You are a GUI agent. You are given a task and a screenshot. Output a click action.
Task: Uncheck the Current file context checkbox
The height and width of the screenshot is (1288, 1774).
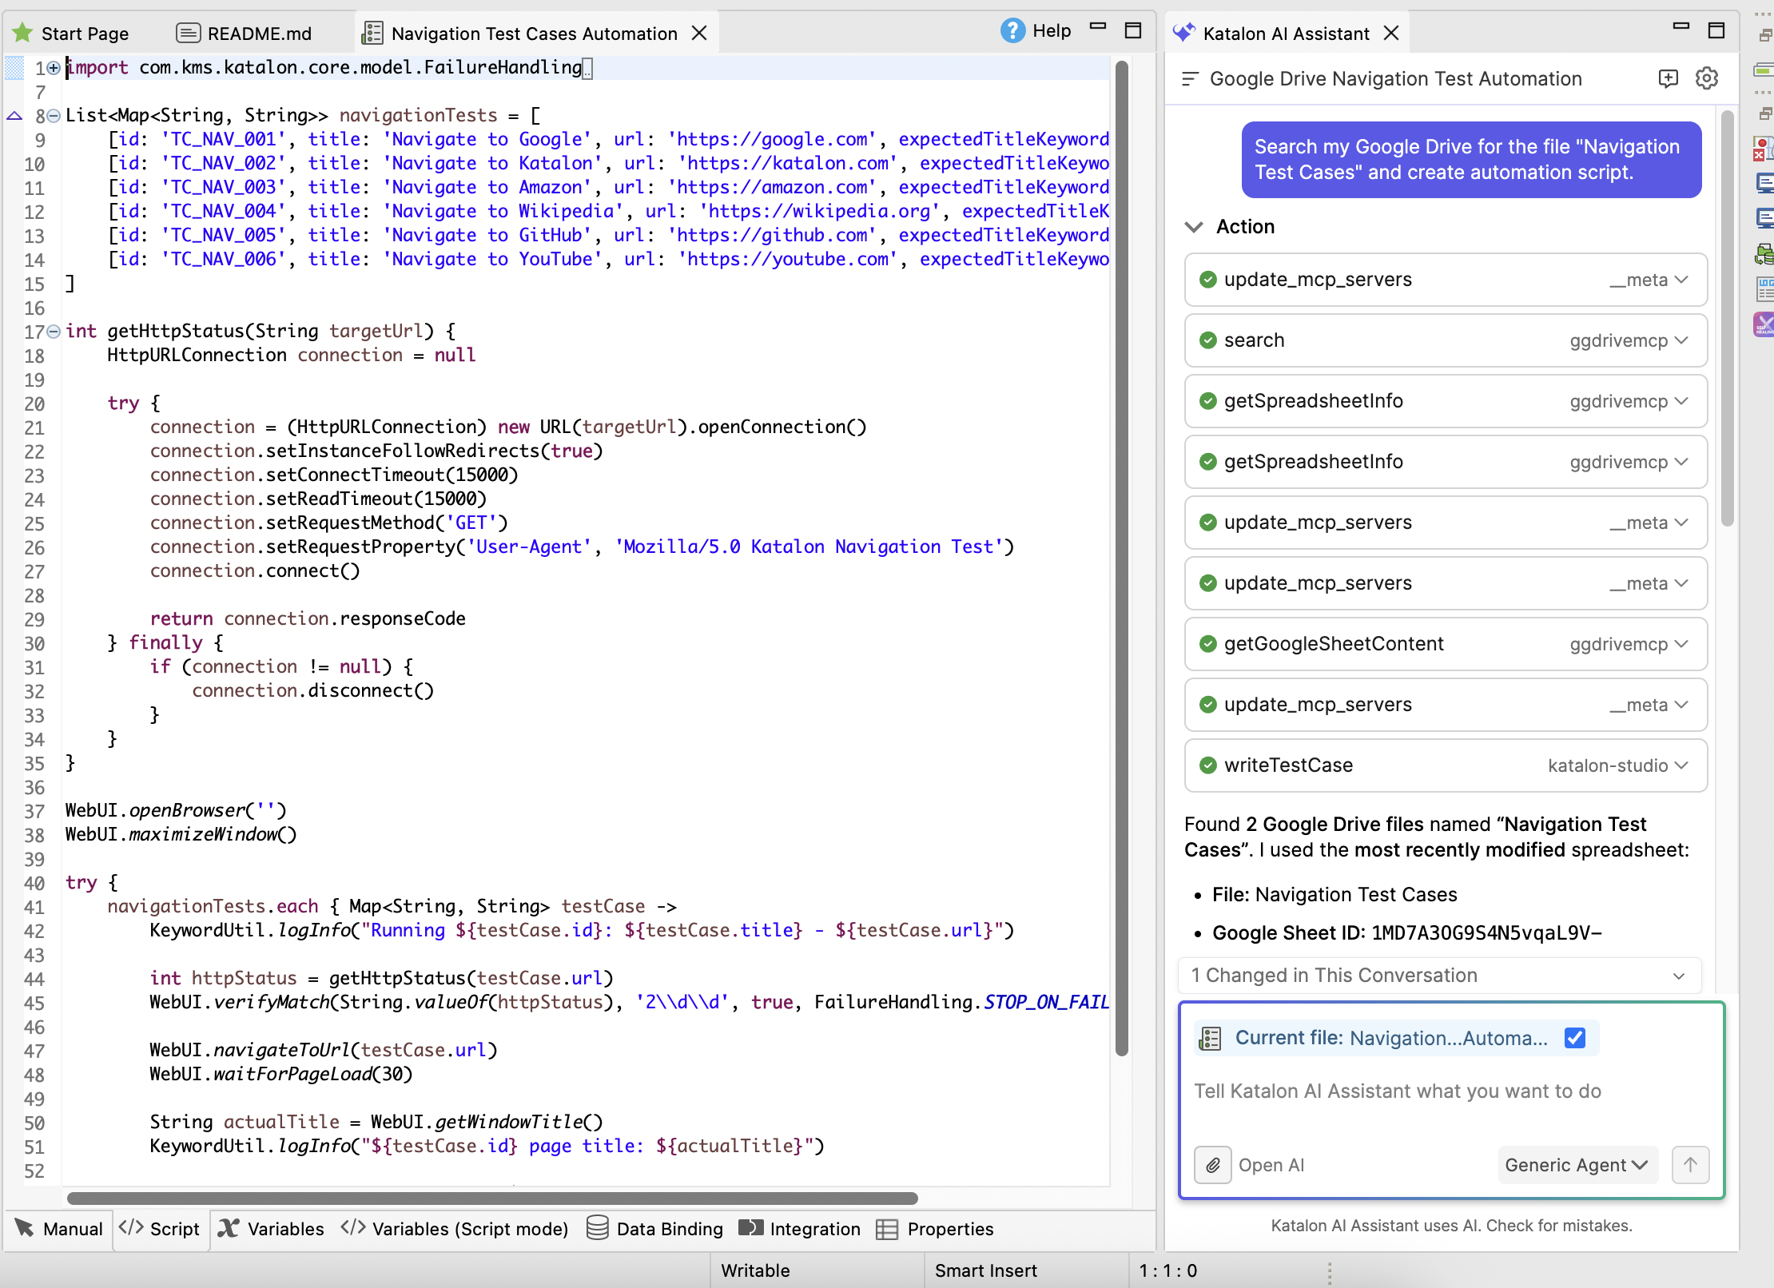point(1575,1038)
